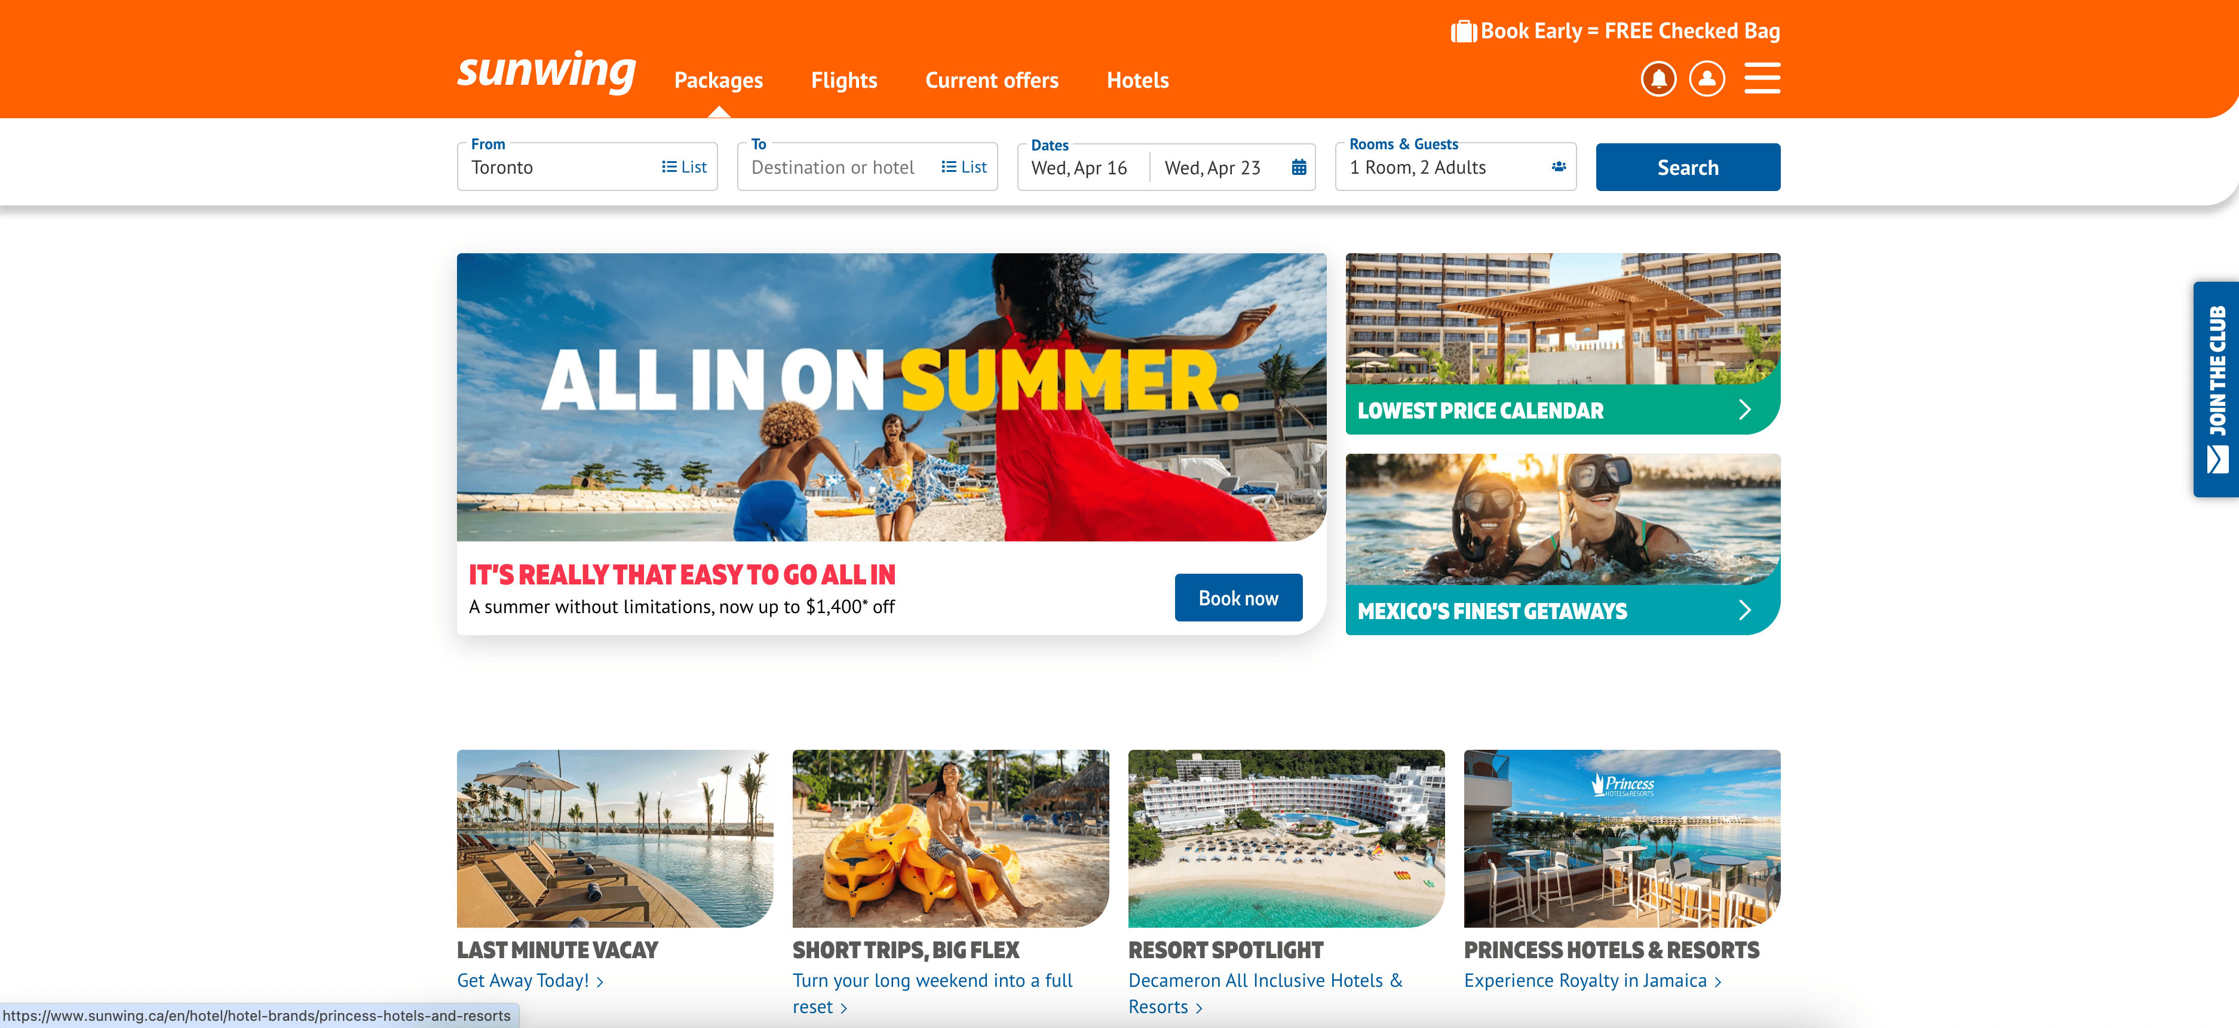This screenshot has height=1028, width=2239.
Task: Click the calendar icon in Dates
Action: (1299, 168)
